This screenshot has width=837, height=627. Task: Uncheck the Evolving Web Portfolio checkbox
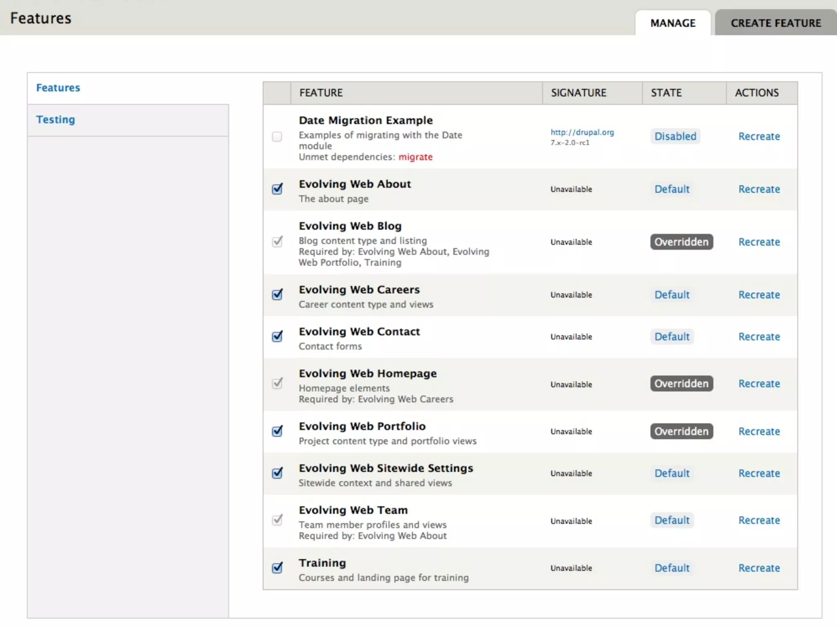[277, 431]
